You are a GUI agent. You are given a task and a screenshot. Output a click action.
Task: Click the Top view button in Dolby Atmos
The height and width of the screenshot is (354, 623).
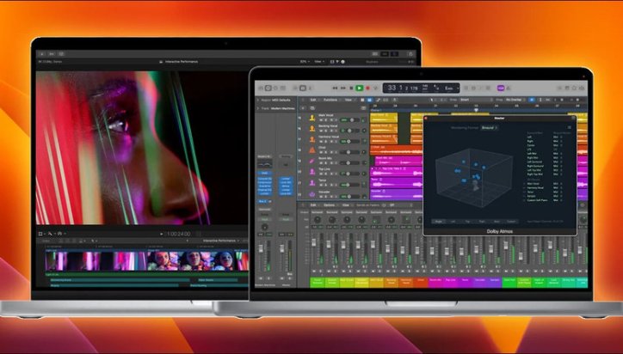click(467, 221)
